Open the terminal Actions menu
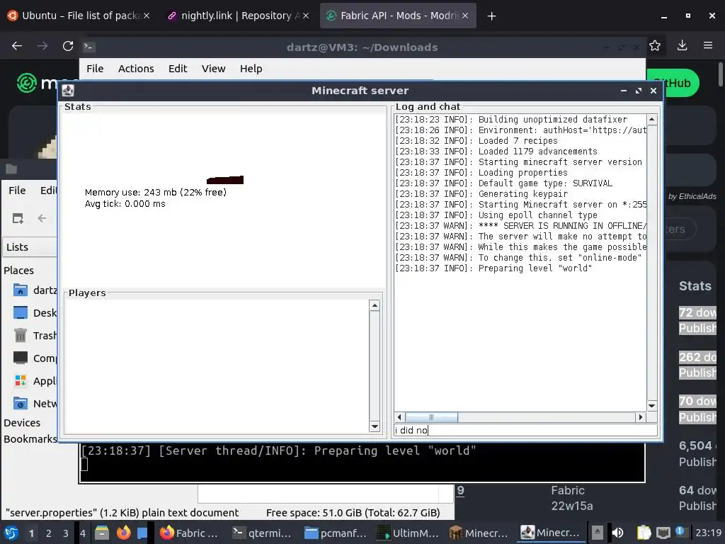This screenshot has height=544, width=725. [136, 69]
